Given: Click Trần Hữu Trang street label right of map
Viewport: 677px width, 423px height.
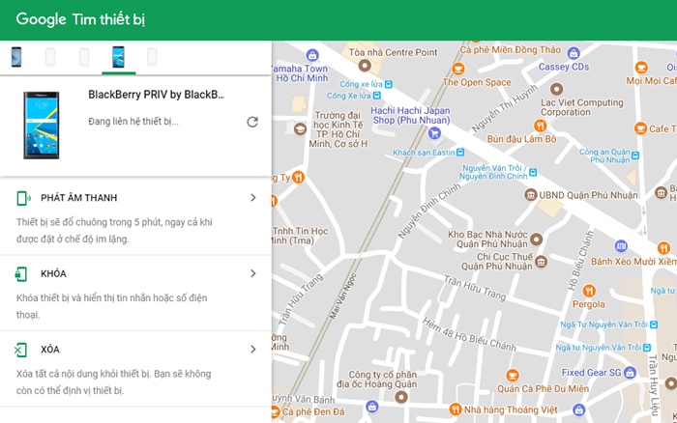Looking at the screenshot, I should pyautogui.click(x=475, y=288).
